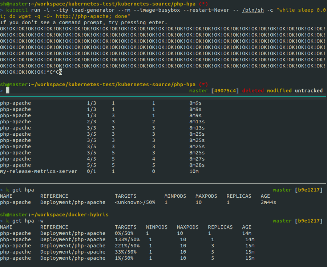Screen dimensions: 327x267
Task: Click the '8m13s' age beside 2/3
Action: (x=197, y=122)
